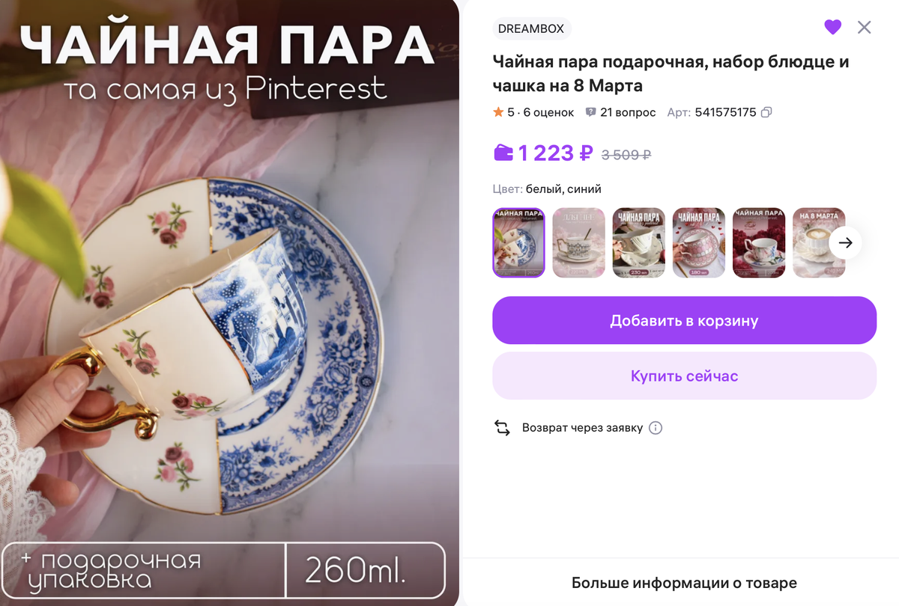Image resolution: width=899 pixels, height=606 pixels.
Task: Open the DREAMBOX brand tag
Action: pyautogui.click(x=532, y=28)
